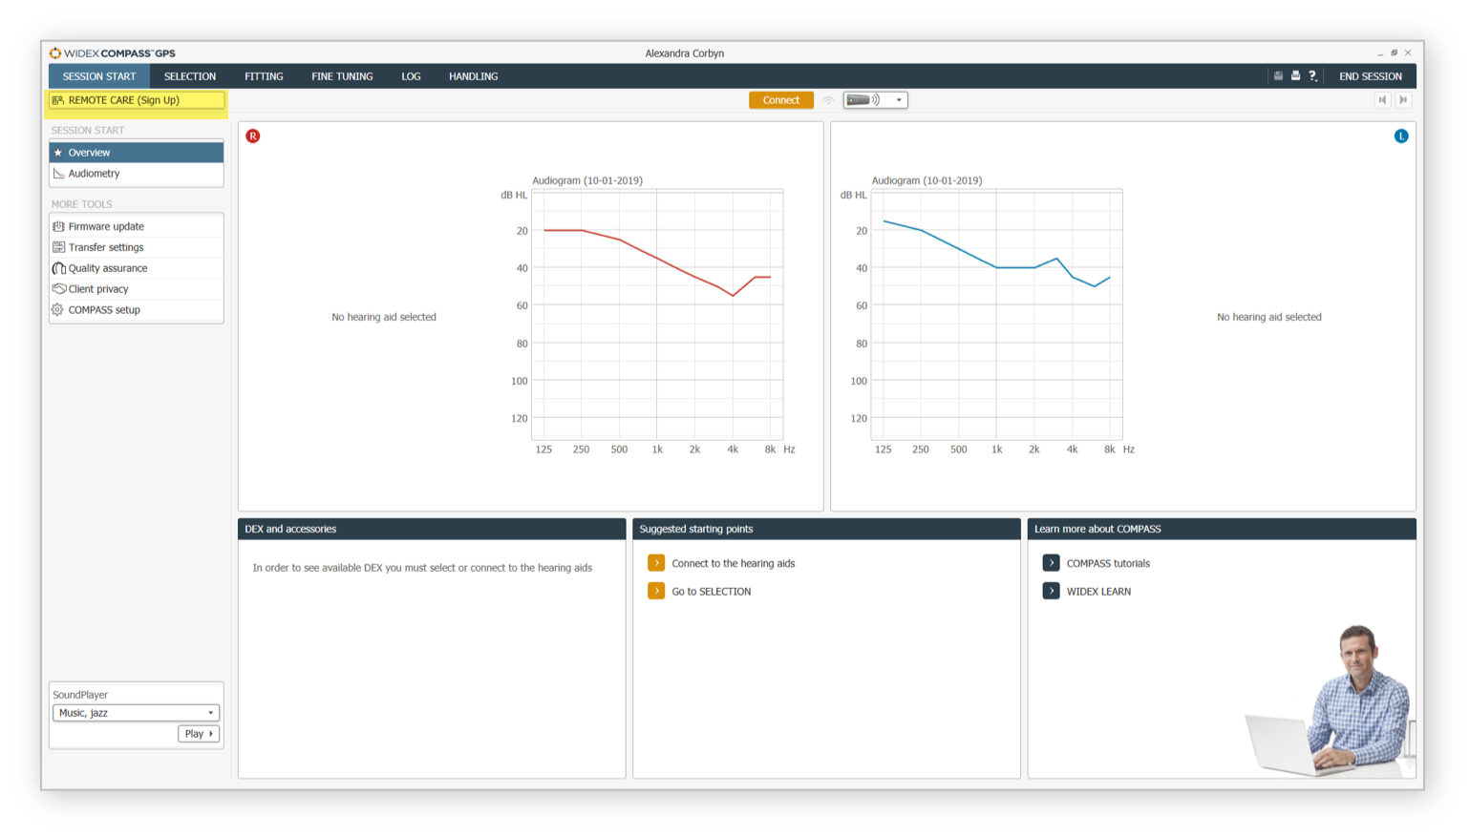Click the left-side 'No hearing aid selected' text
1470x837 pixels.
tap(384, 317)
